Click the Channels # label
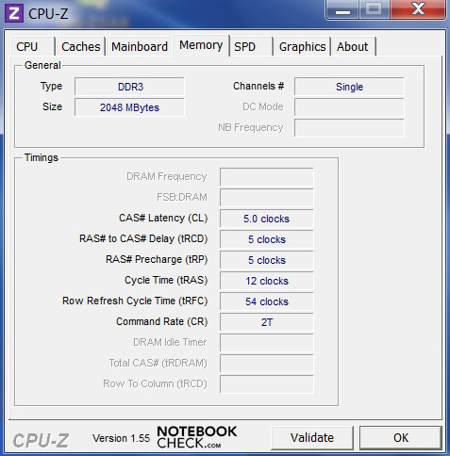This screenshot has height=456, width=450. pos(258,86)
